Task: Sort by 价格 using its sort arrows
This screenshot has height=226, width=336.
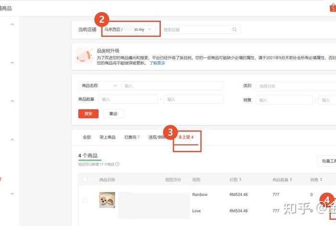Action: coord(240,179)
